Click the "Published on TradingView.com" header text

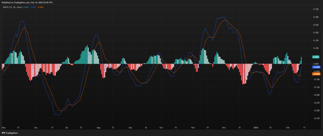click(x=19, y=2)
